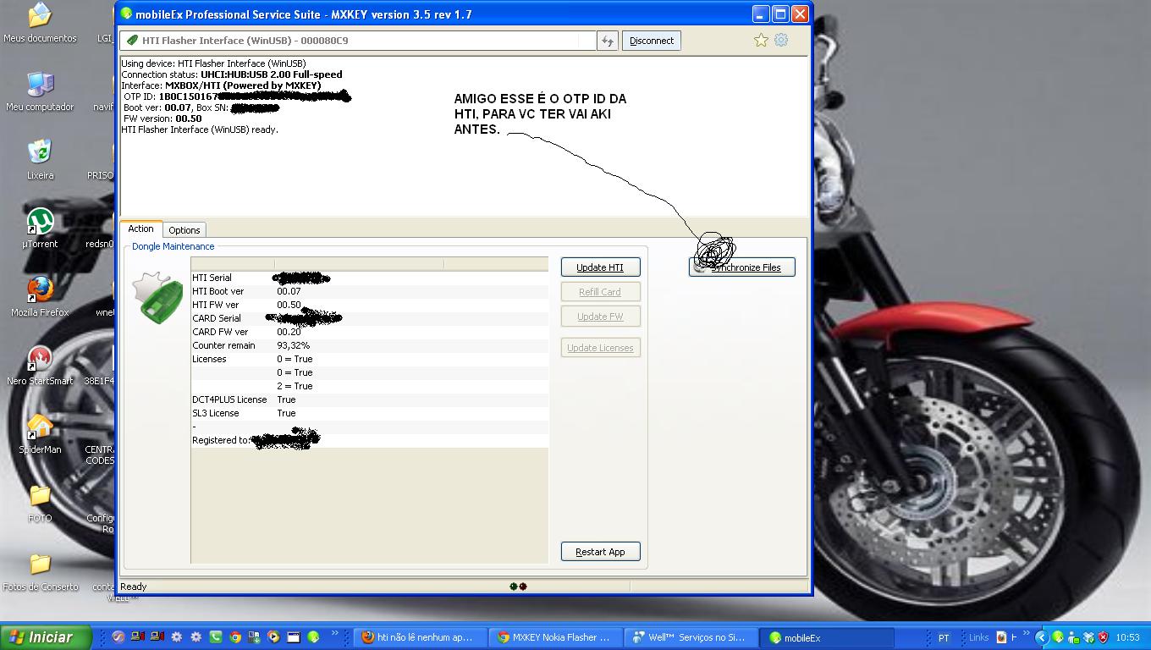The width and height of the screenshot is (1151, 650).
Task: Click the 'FW version: 00.50' log line
Action: (x=162, y=118)
